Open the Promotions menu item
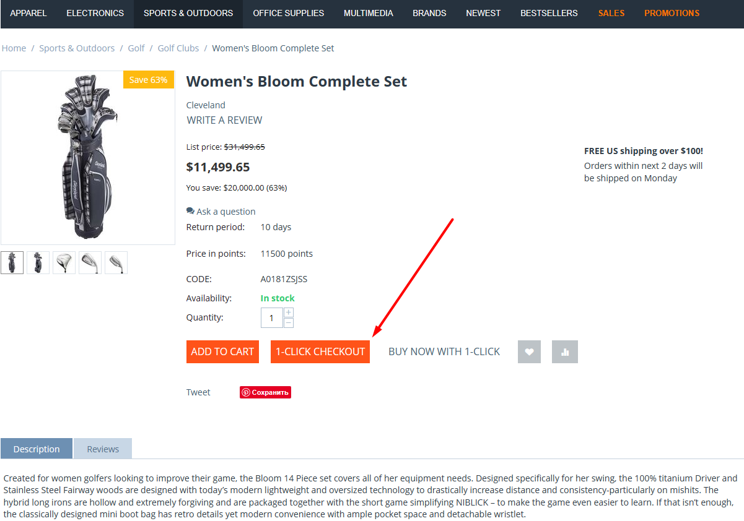Screen dimensions: 744x521 [x=672, y=13]
